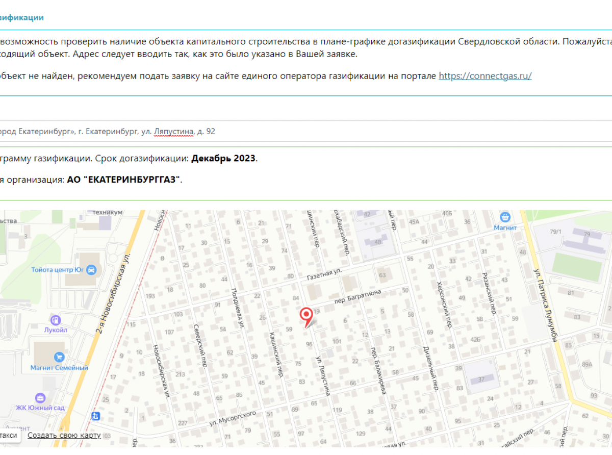Click the bold АО ЕКАТЕРИНБУРГГАЗ text
The image size is (612, 455).
pos(124,180)
